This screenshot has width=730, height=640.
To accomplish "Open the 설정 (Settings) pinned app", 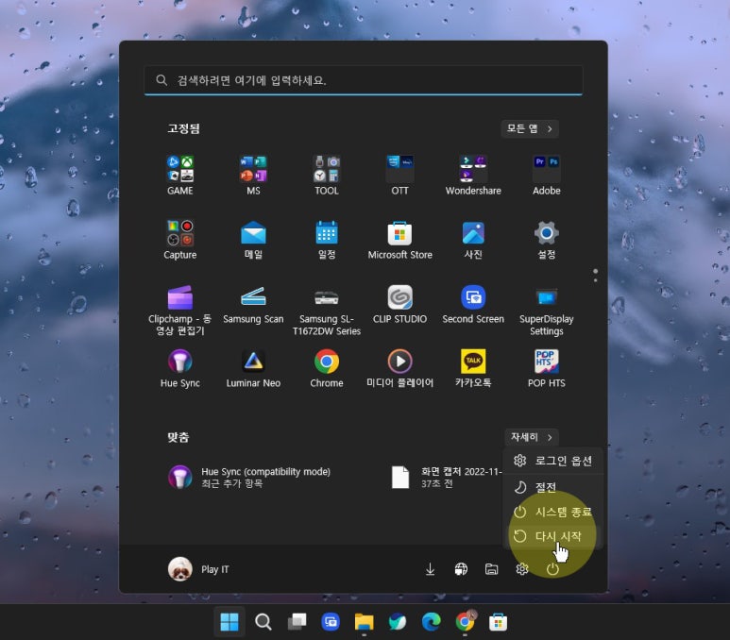I will coord(547,240).
